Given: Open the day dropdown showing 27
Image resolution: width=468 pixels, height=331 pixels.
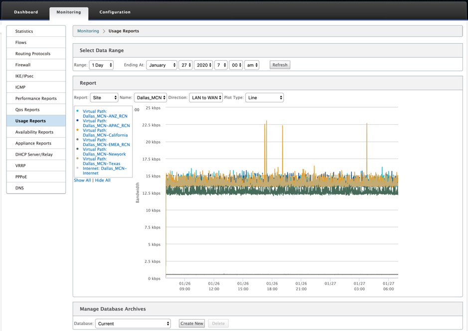Looking at the screenshot, I should pyautogui.click(x=185, y=65).
